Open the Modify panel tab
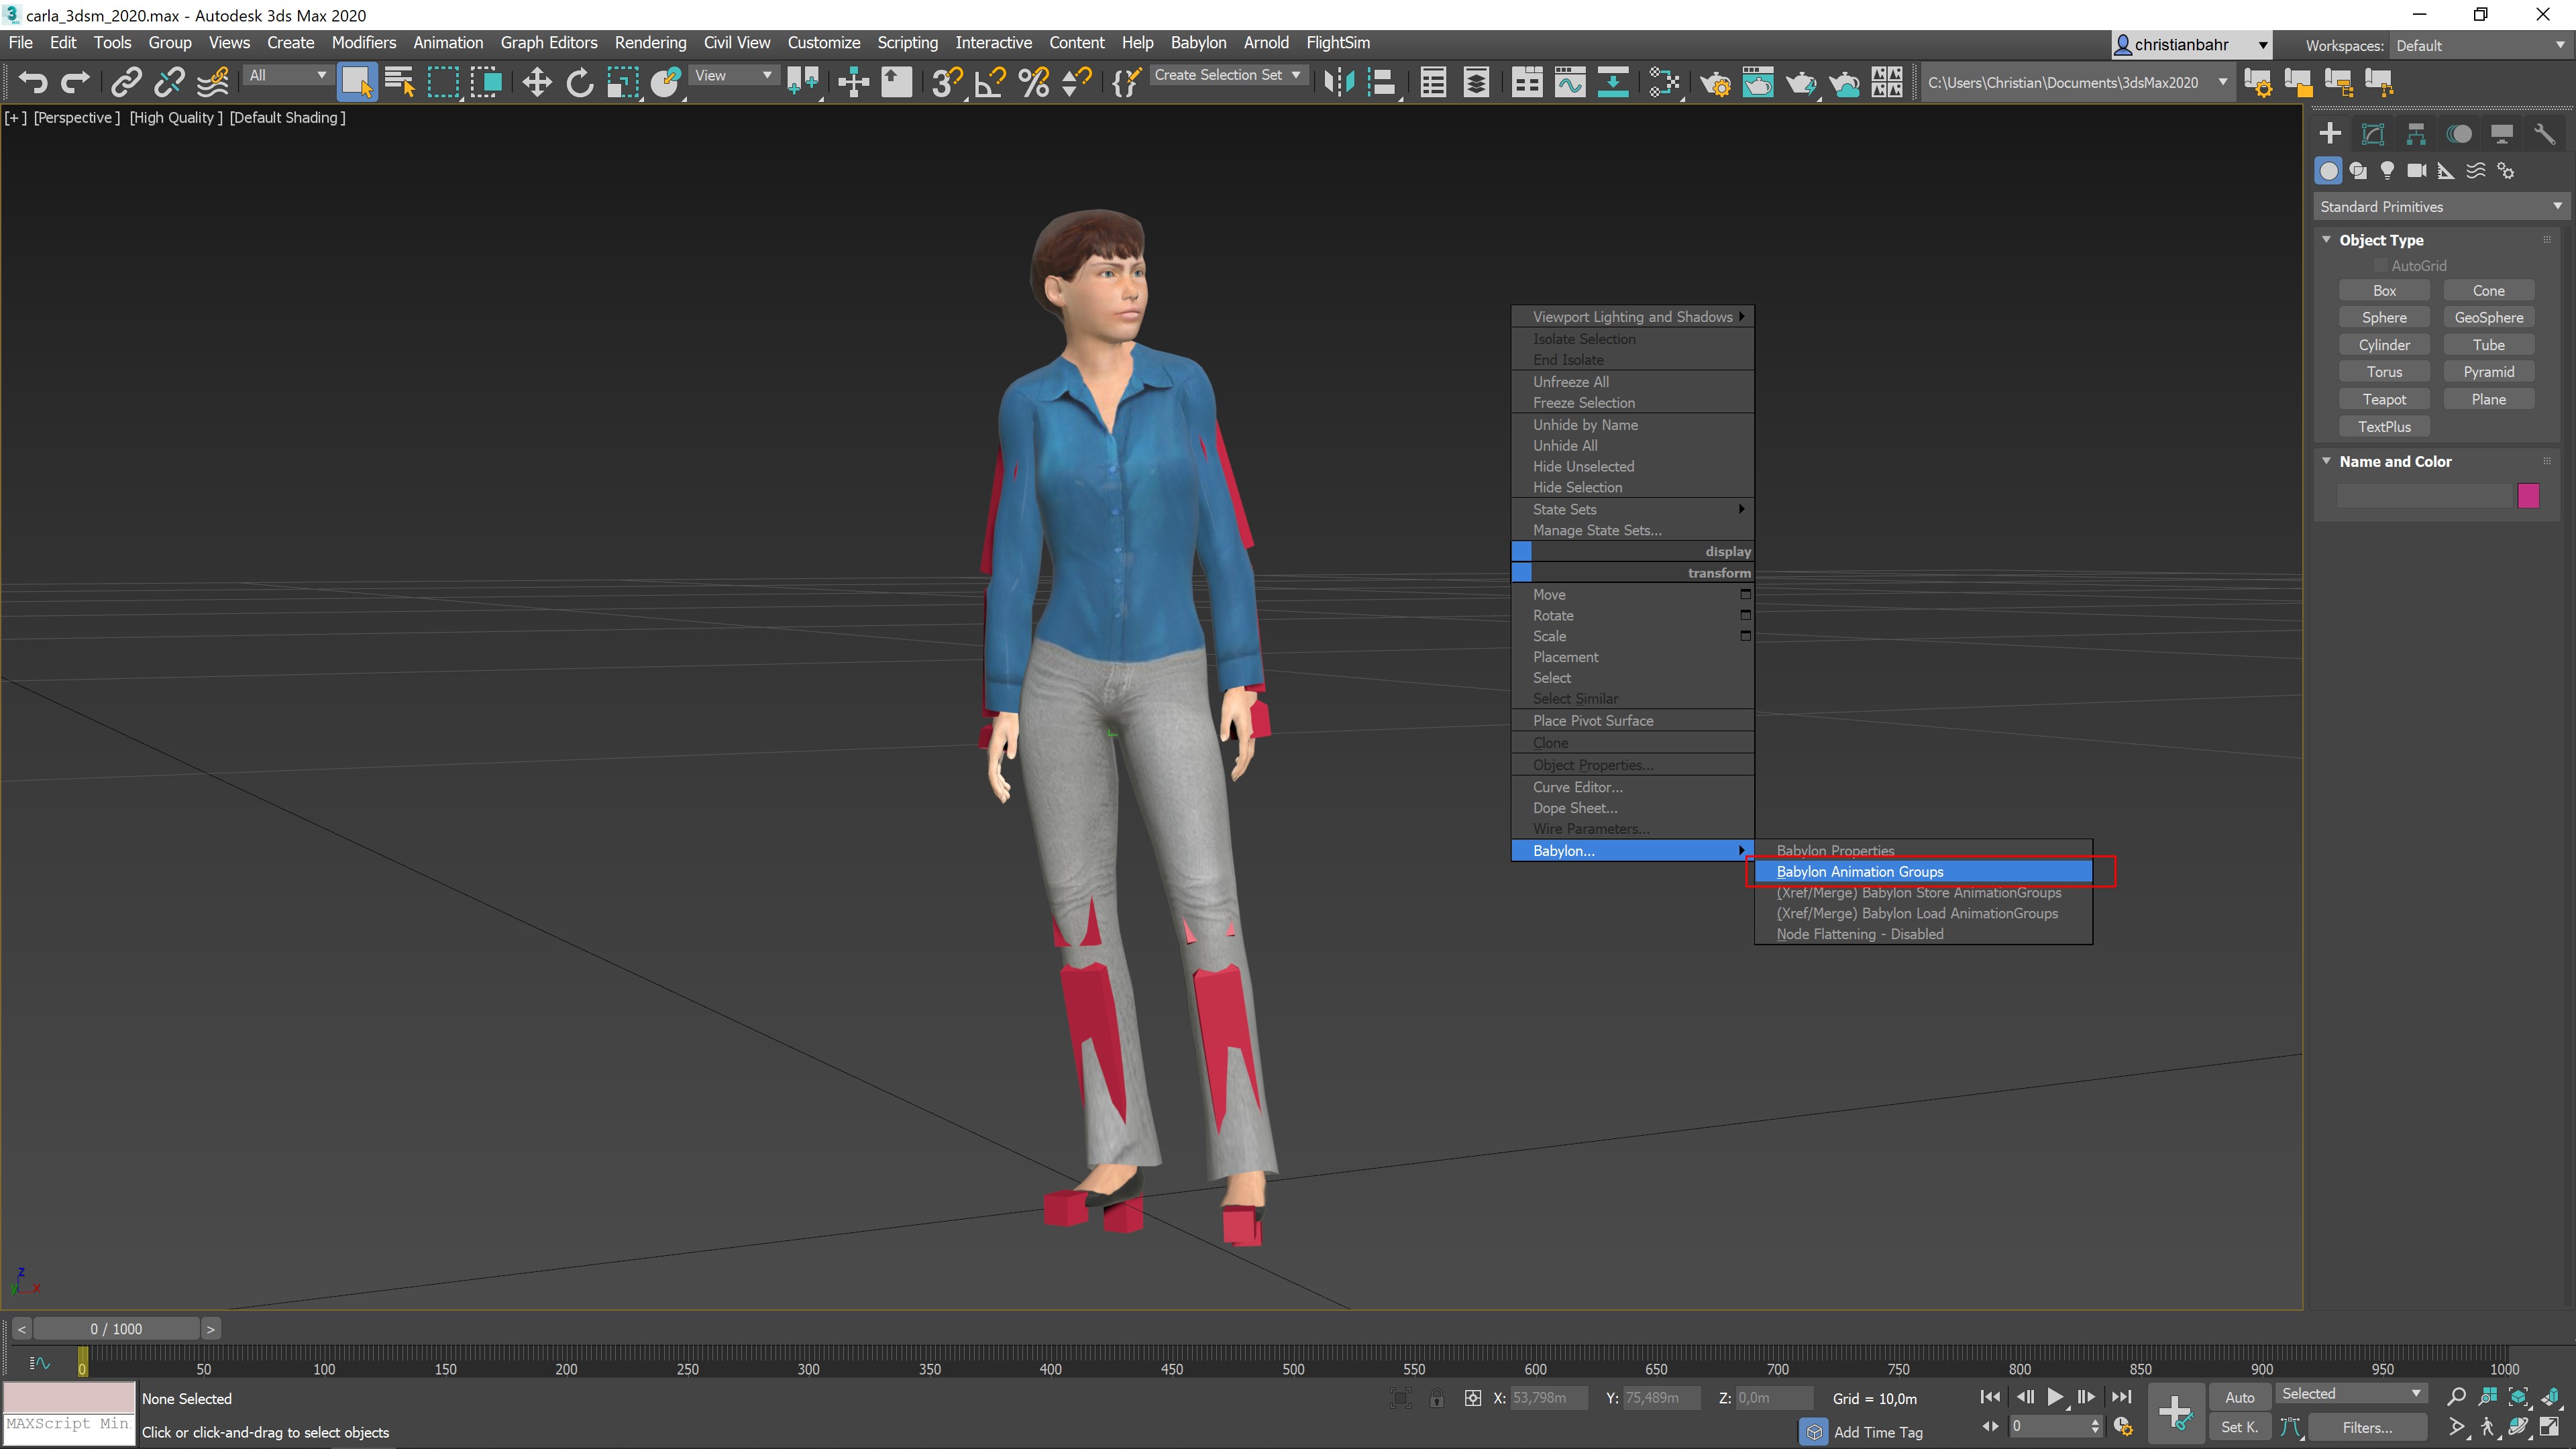2576x1449 pixels. pos(2373,134)
